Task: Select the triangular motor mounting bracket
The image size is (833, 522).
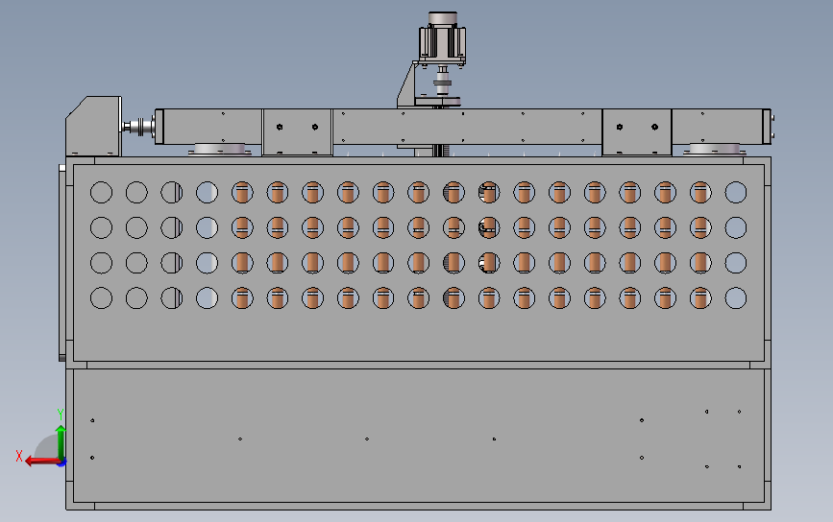Action: point(408,84)
